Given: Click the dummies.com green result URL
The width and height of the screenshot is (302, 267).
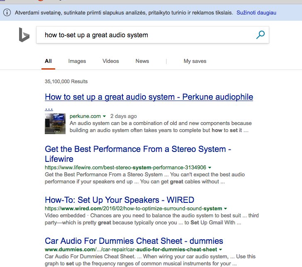Looking at the screenshot, I should 131,250.
